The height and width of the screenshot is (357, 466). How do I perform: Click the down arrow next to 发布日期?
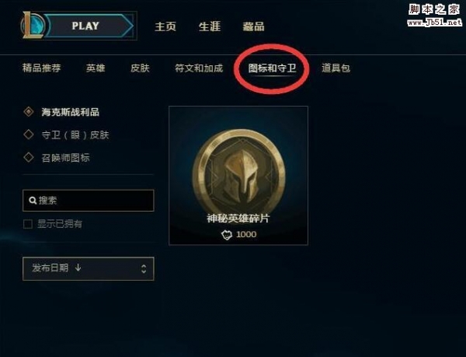78,268
